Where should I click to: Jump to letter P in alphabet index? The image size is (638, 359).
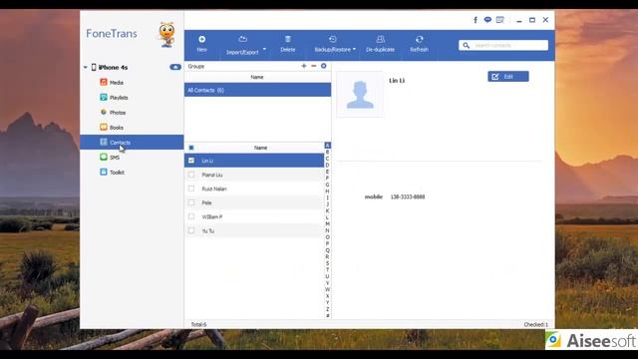(x=328, y=243)
